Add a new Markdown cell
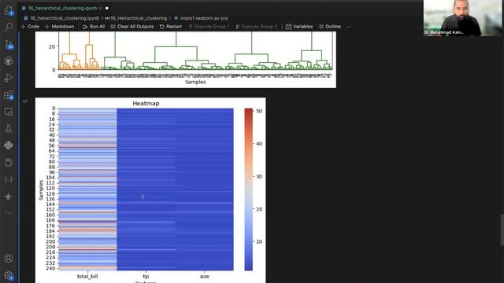 [60, 27]
